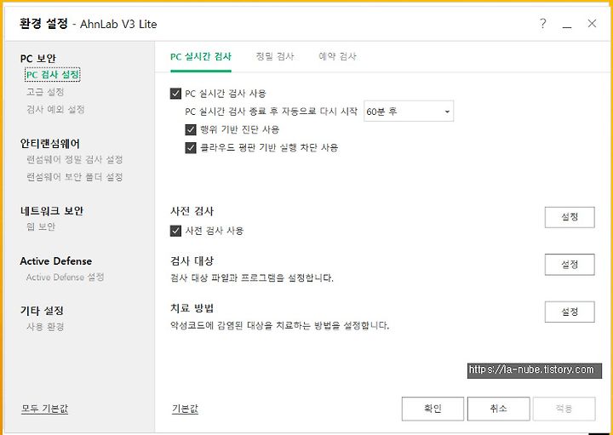The width and height of the screenshot is (613, 435).
Task: Open 랜섬웨어 정밀 검사 설정
Action: [74, 159]
